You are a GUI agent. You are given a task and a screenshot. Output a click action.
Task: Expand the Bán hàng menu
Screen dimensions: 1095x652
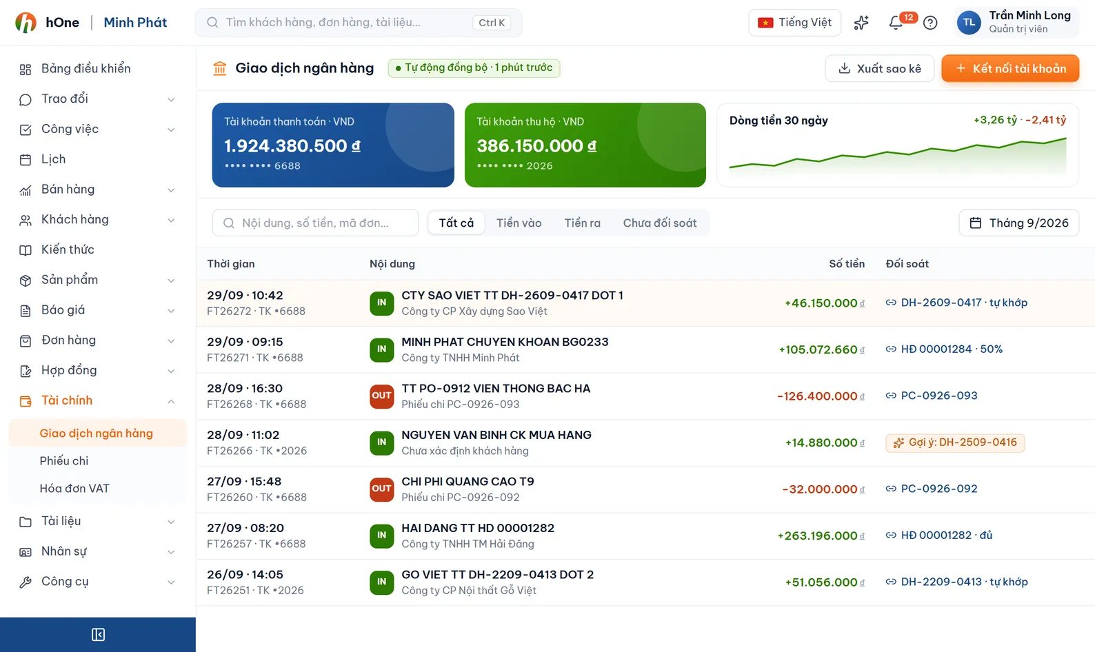pos(98,190)
